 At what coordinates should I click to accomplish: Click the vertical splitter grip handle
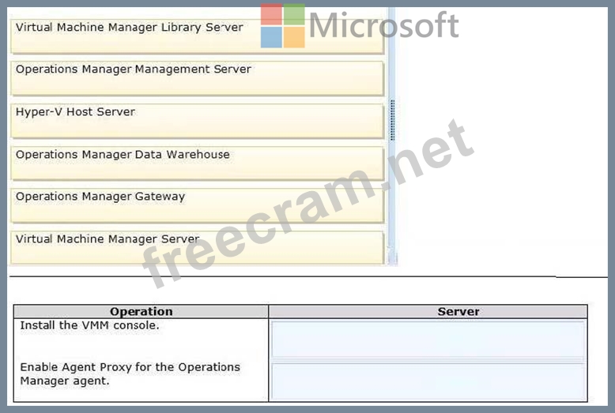[392, 120]
